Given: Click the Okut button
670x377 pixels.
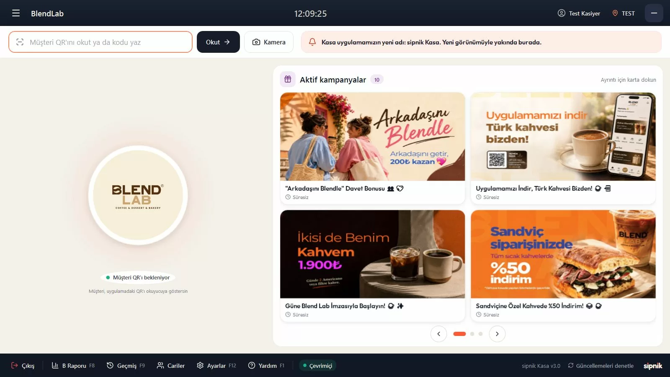Looking at the screenshot, I should [218, 42].
